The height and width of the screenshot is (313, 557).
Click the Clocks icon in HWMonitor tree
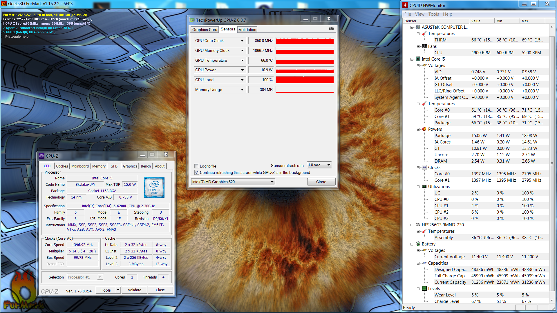click(x=424, y=168)
